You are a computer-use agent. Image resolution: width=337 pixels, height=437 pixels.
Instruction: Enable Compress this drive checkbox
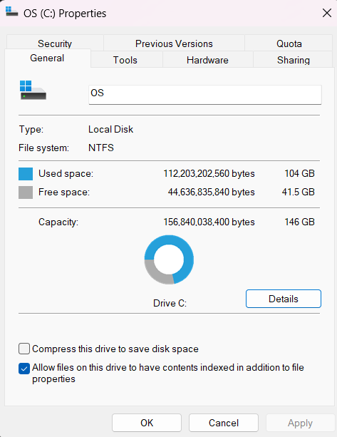tap(24, 349)
